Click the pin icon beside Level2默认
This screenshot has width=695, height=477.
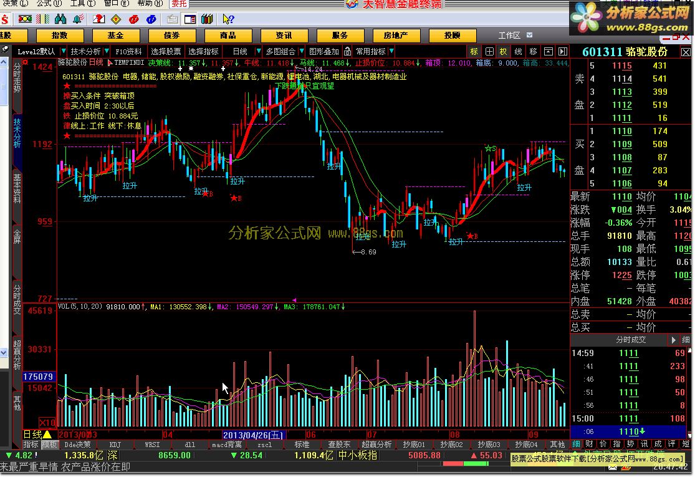(6, 50)
